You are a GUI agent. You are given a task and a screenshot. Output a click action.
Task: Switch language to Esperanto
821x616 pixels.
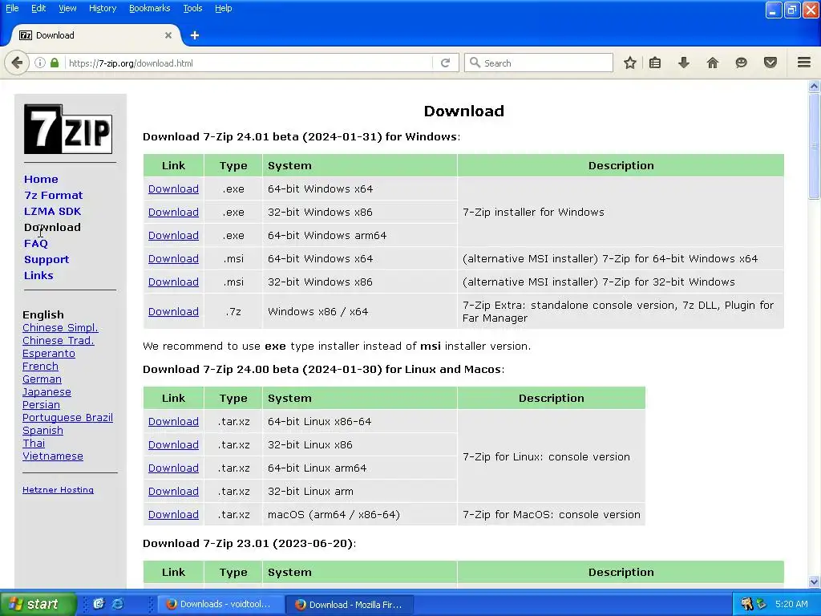coord(49,354)
